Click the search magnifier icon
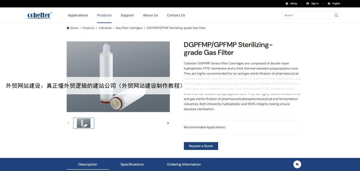Screen dimensions: 360x171 [336, 15]
